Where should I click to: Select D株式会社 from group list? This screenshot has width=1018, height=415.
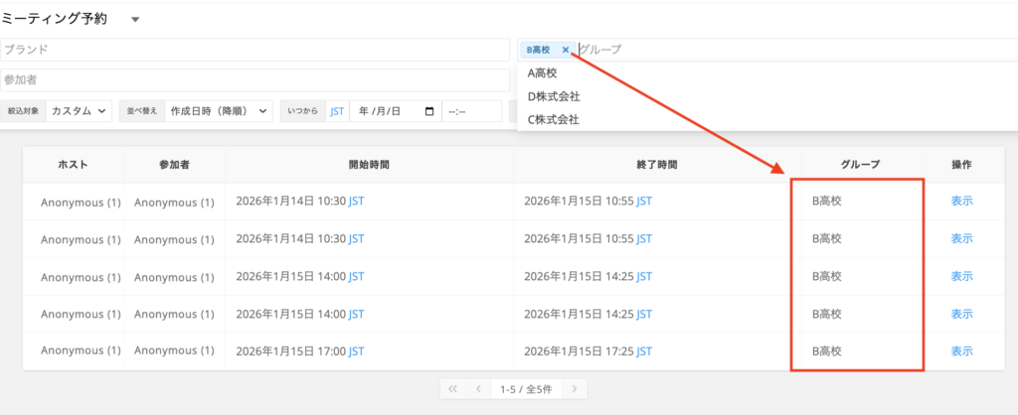click(554, 96)
